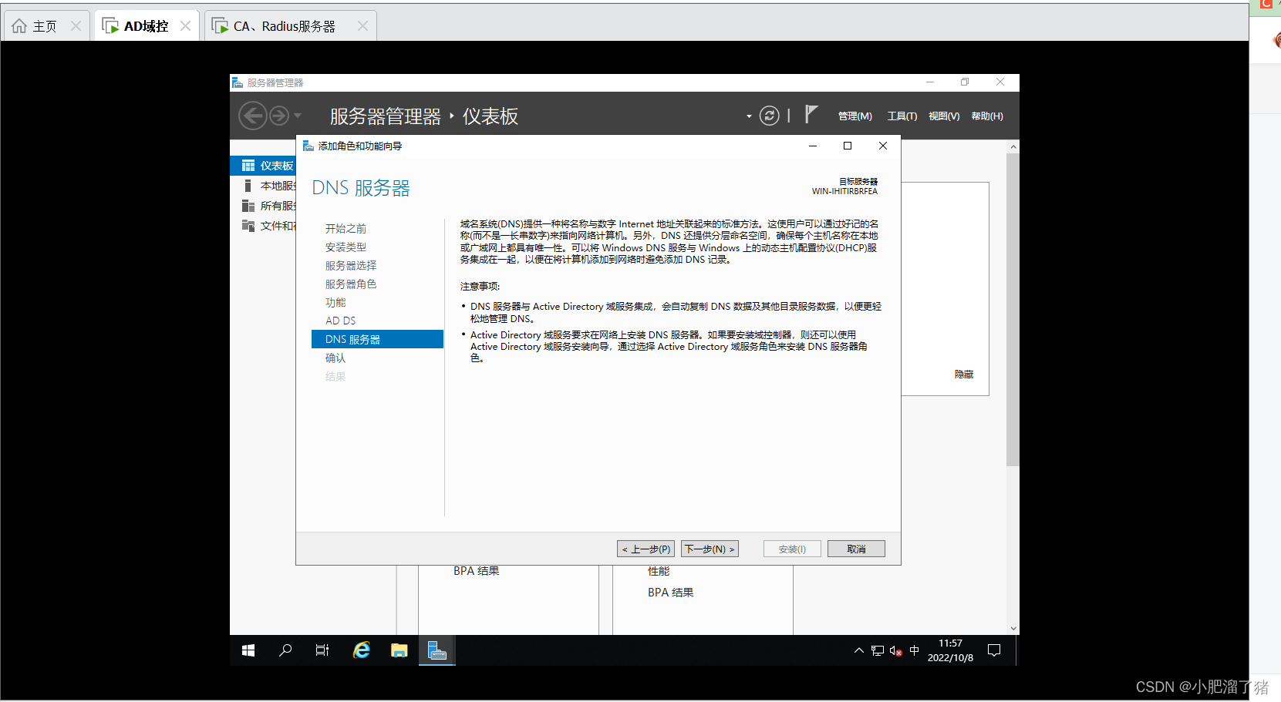The image size is (1281, 702).
Task: Open File Explorer from taskbar
Action: [399, 650]
